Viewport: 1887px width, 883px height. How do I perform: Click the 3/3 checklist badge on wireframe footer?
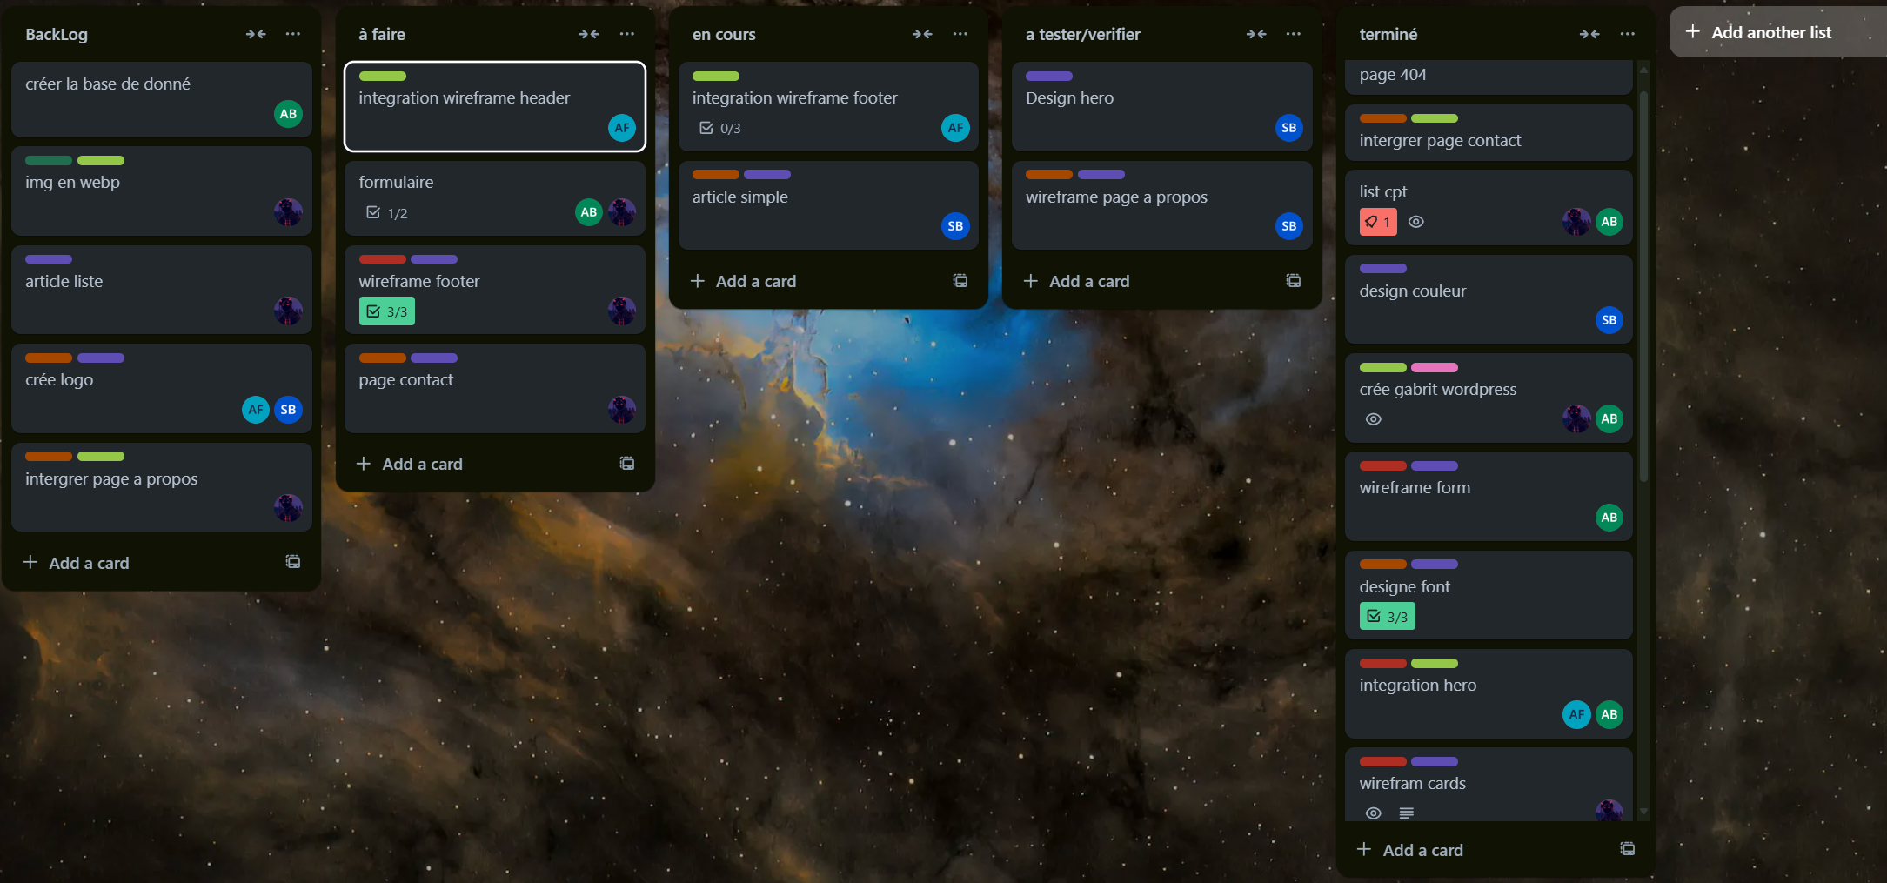pos(387,311)
